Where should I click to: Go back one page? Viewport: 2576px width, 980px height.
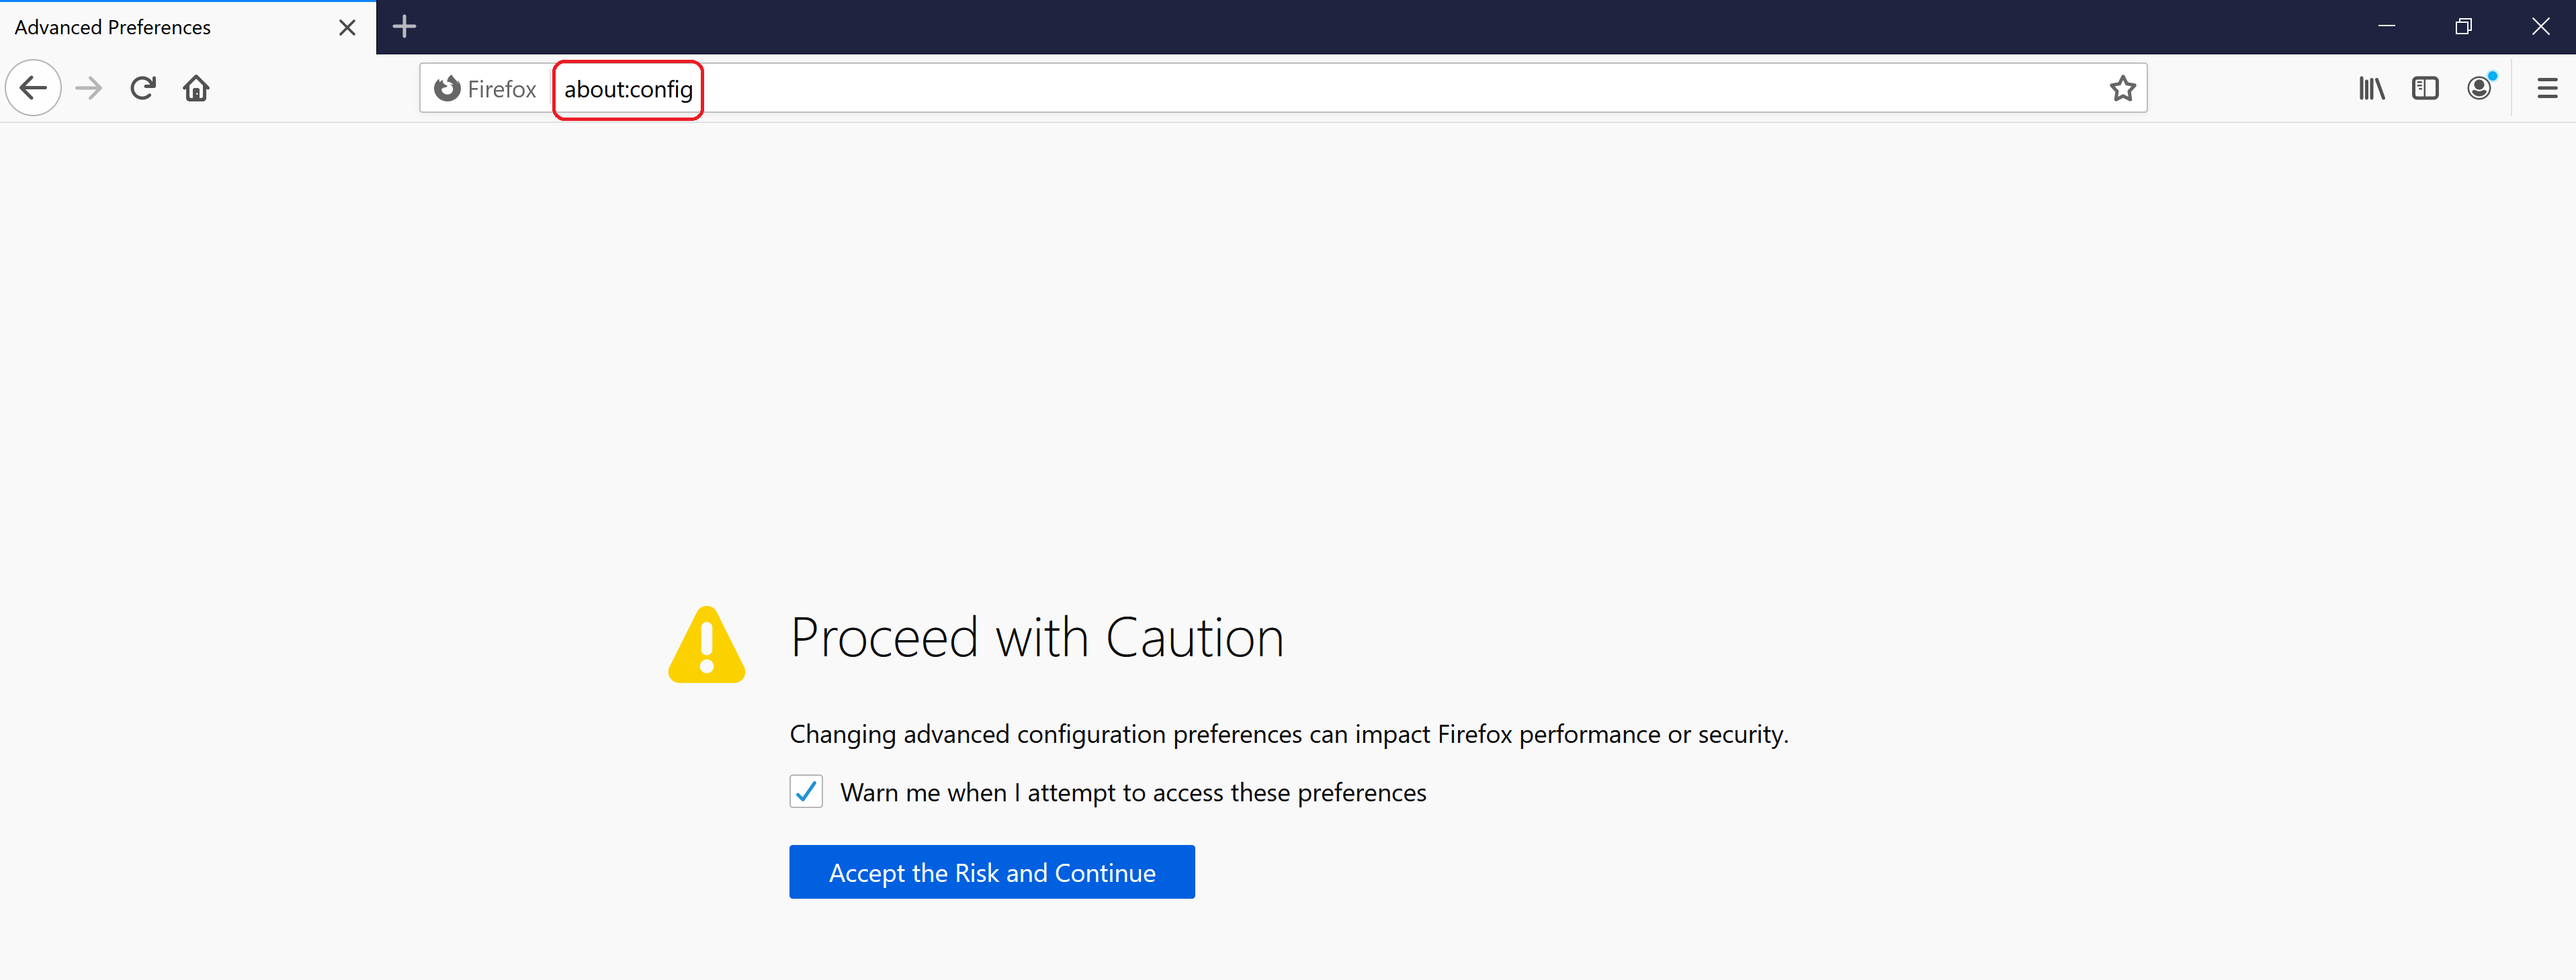click(x=34, y=88)
